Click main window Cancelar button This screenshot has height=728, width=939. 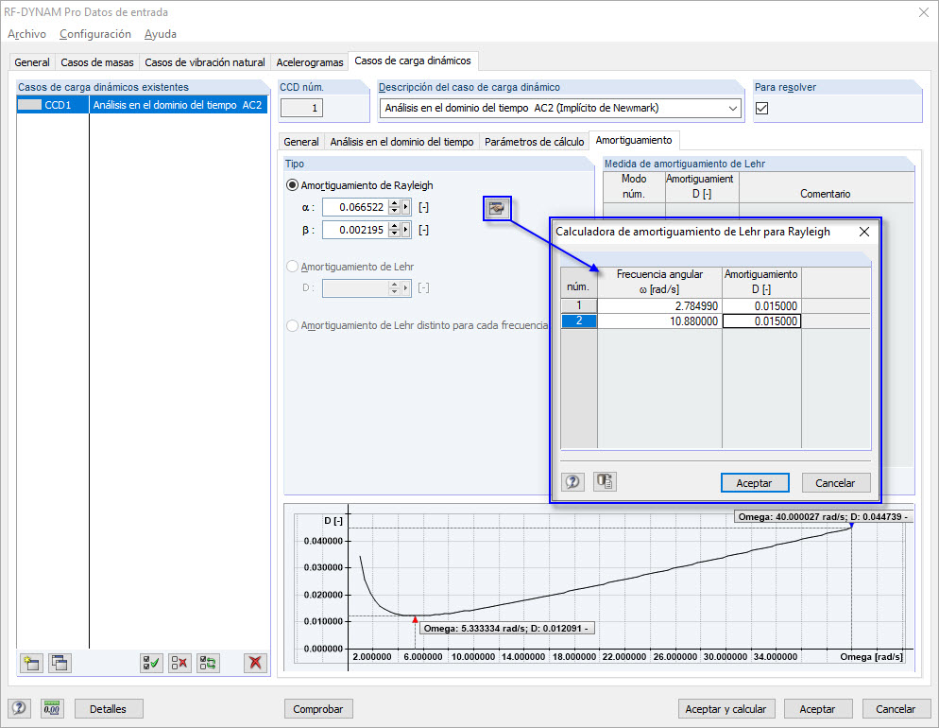tap(896, 709)
